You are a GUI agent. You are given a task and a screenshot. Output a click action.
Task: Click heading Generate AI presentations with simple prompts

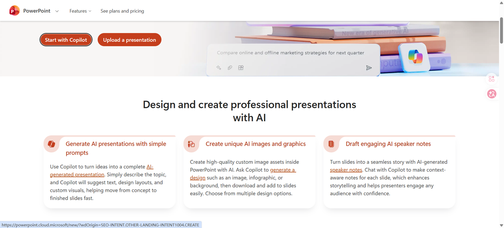coord(116,148)
